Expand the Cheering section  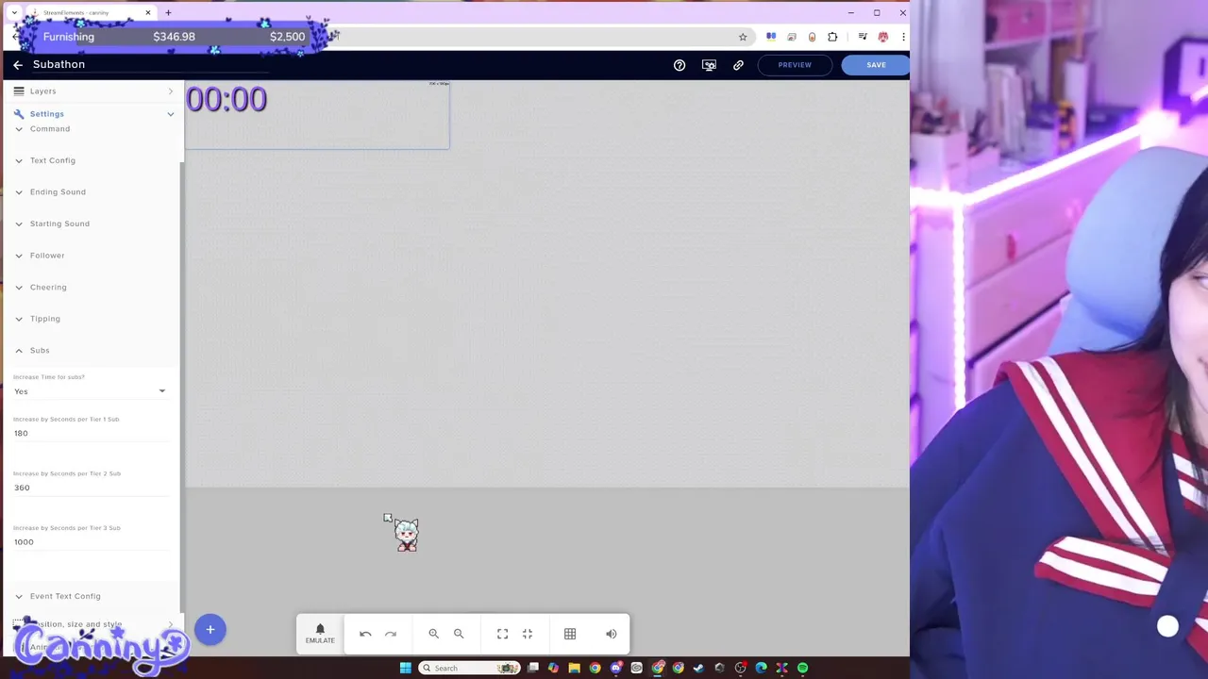[47, 287]
